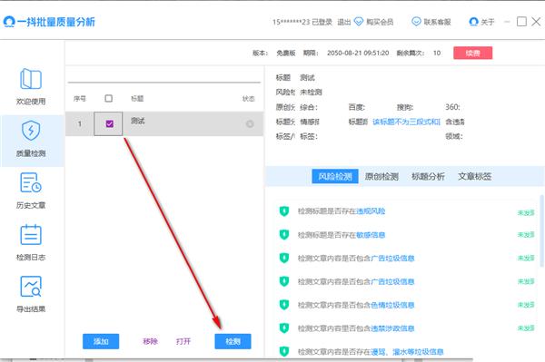
Task: Click the 移除 remove link
Action: pyautogui.click(x=150, y=341)
